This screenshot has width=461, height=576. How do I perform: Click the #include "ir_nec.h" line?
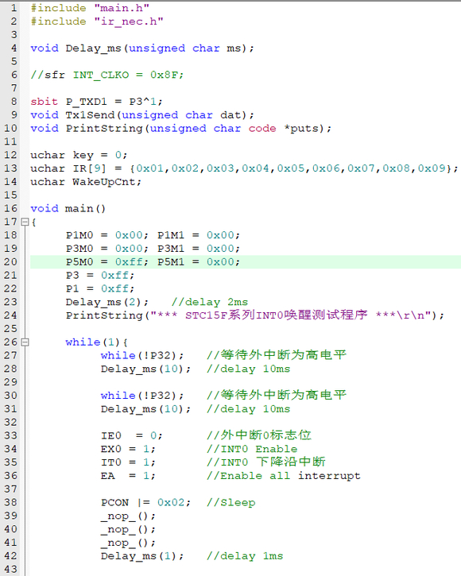[97, 21]
